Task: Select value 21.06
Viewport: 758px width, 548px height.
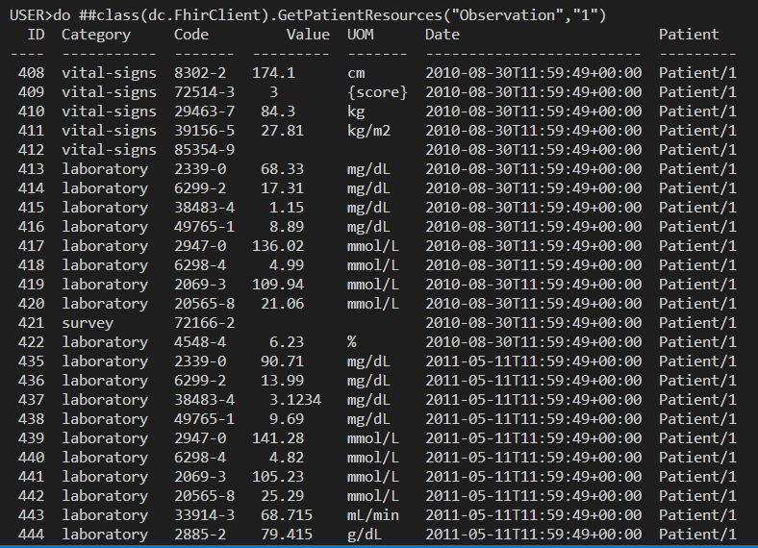Action: pyautogui.click(x=282, y=304)
